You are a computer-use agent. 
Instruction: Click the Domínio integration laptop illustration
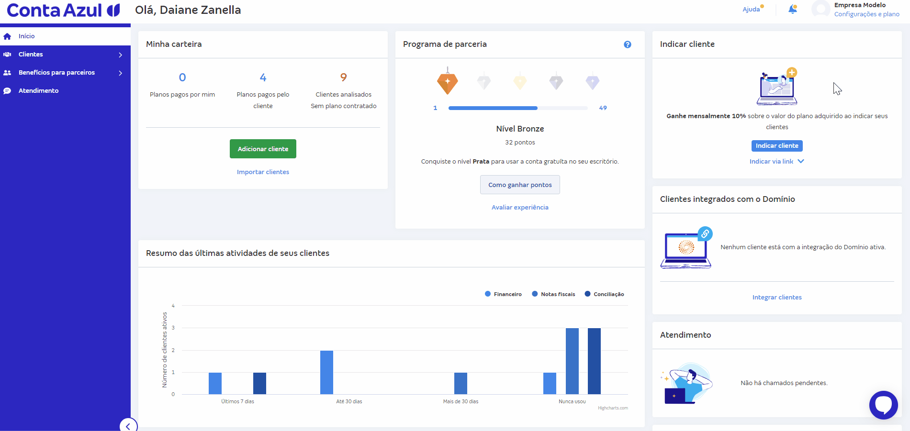[686, 248]
